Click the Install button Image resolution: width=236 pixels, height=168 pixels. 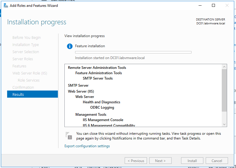192,161
